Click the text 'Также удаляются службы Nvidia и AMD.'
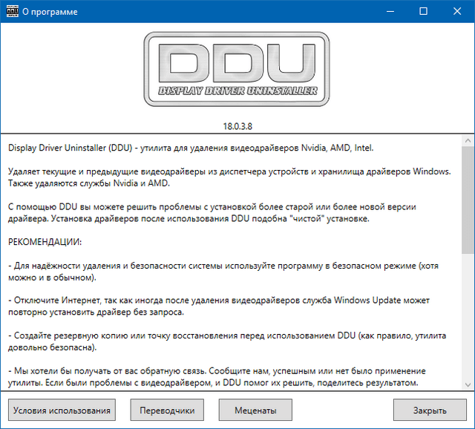Image resolution: width=475 pixels, height=429 pixels. pyautogui.click(x=89, y=183)
